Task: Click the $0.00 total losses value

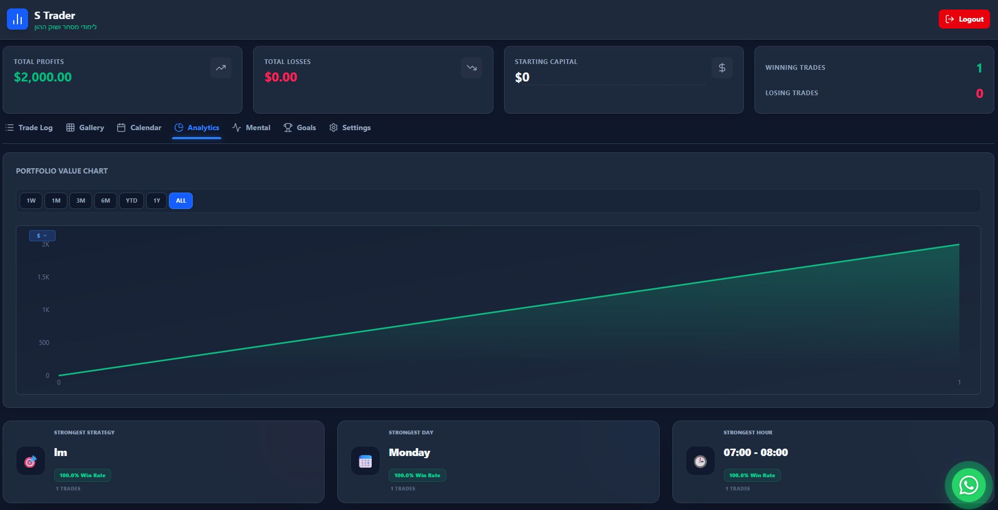Action: (281, 77)
